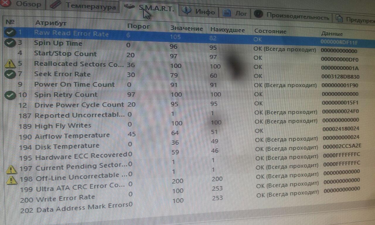
Task: Select the Reported Uncorrectabl... row
Action: pyautogui.click(x=189, y=114)
